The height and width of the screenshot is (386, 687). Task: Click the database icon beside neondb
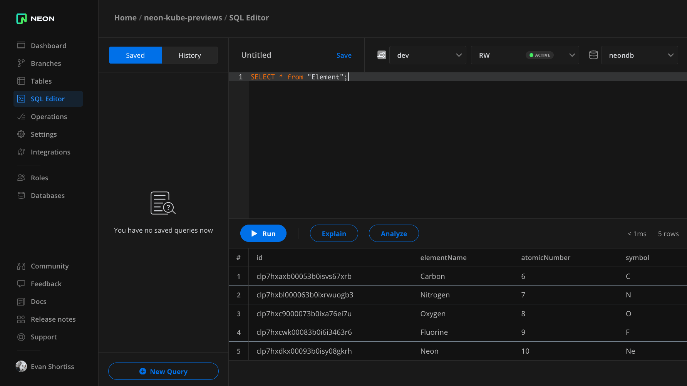(x=593, y=55)
